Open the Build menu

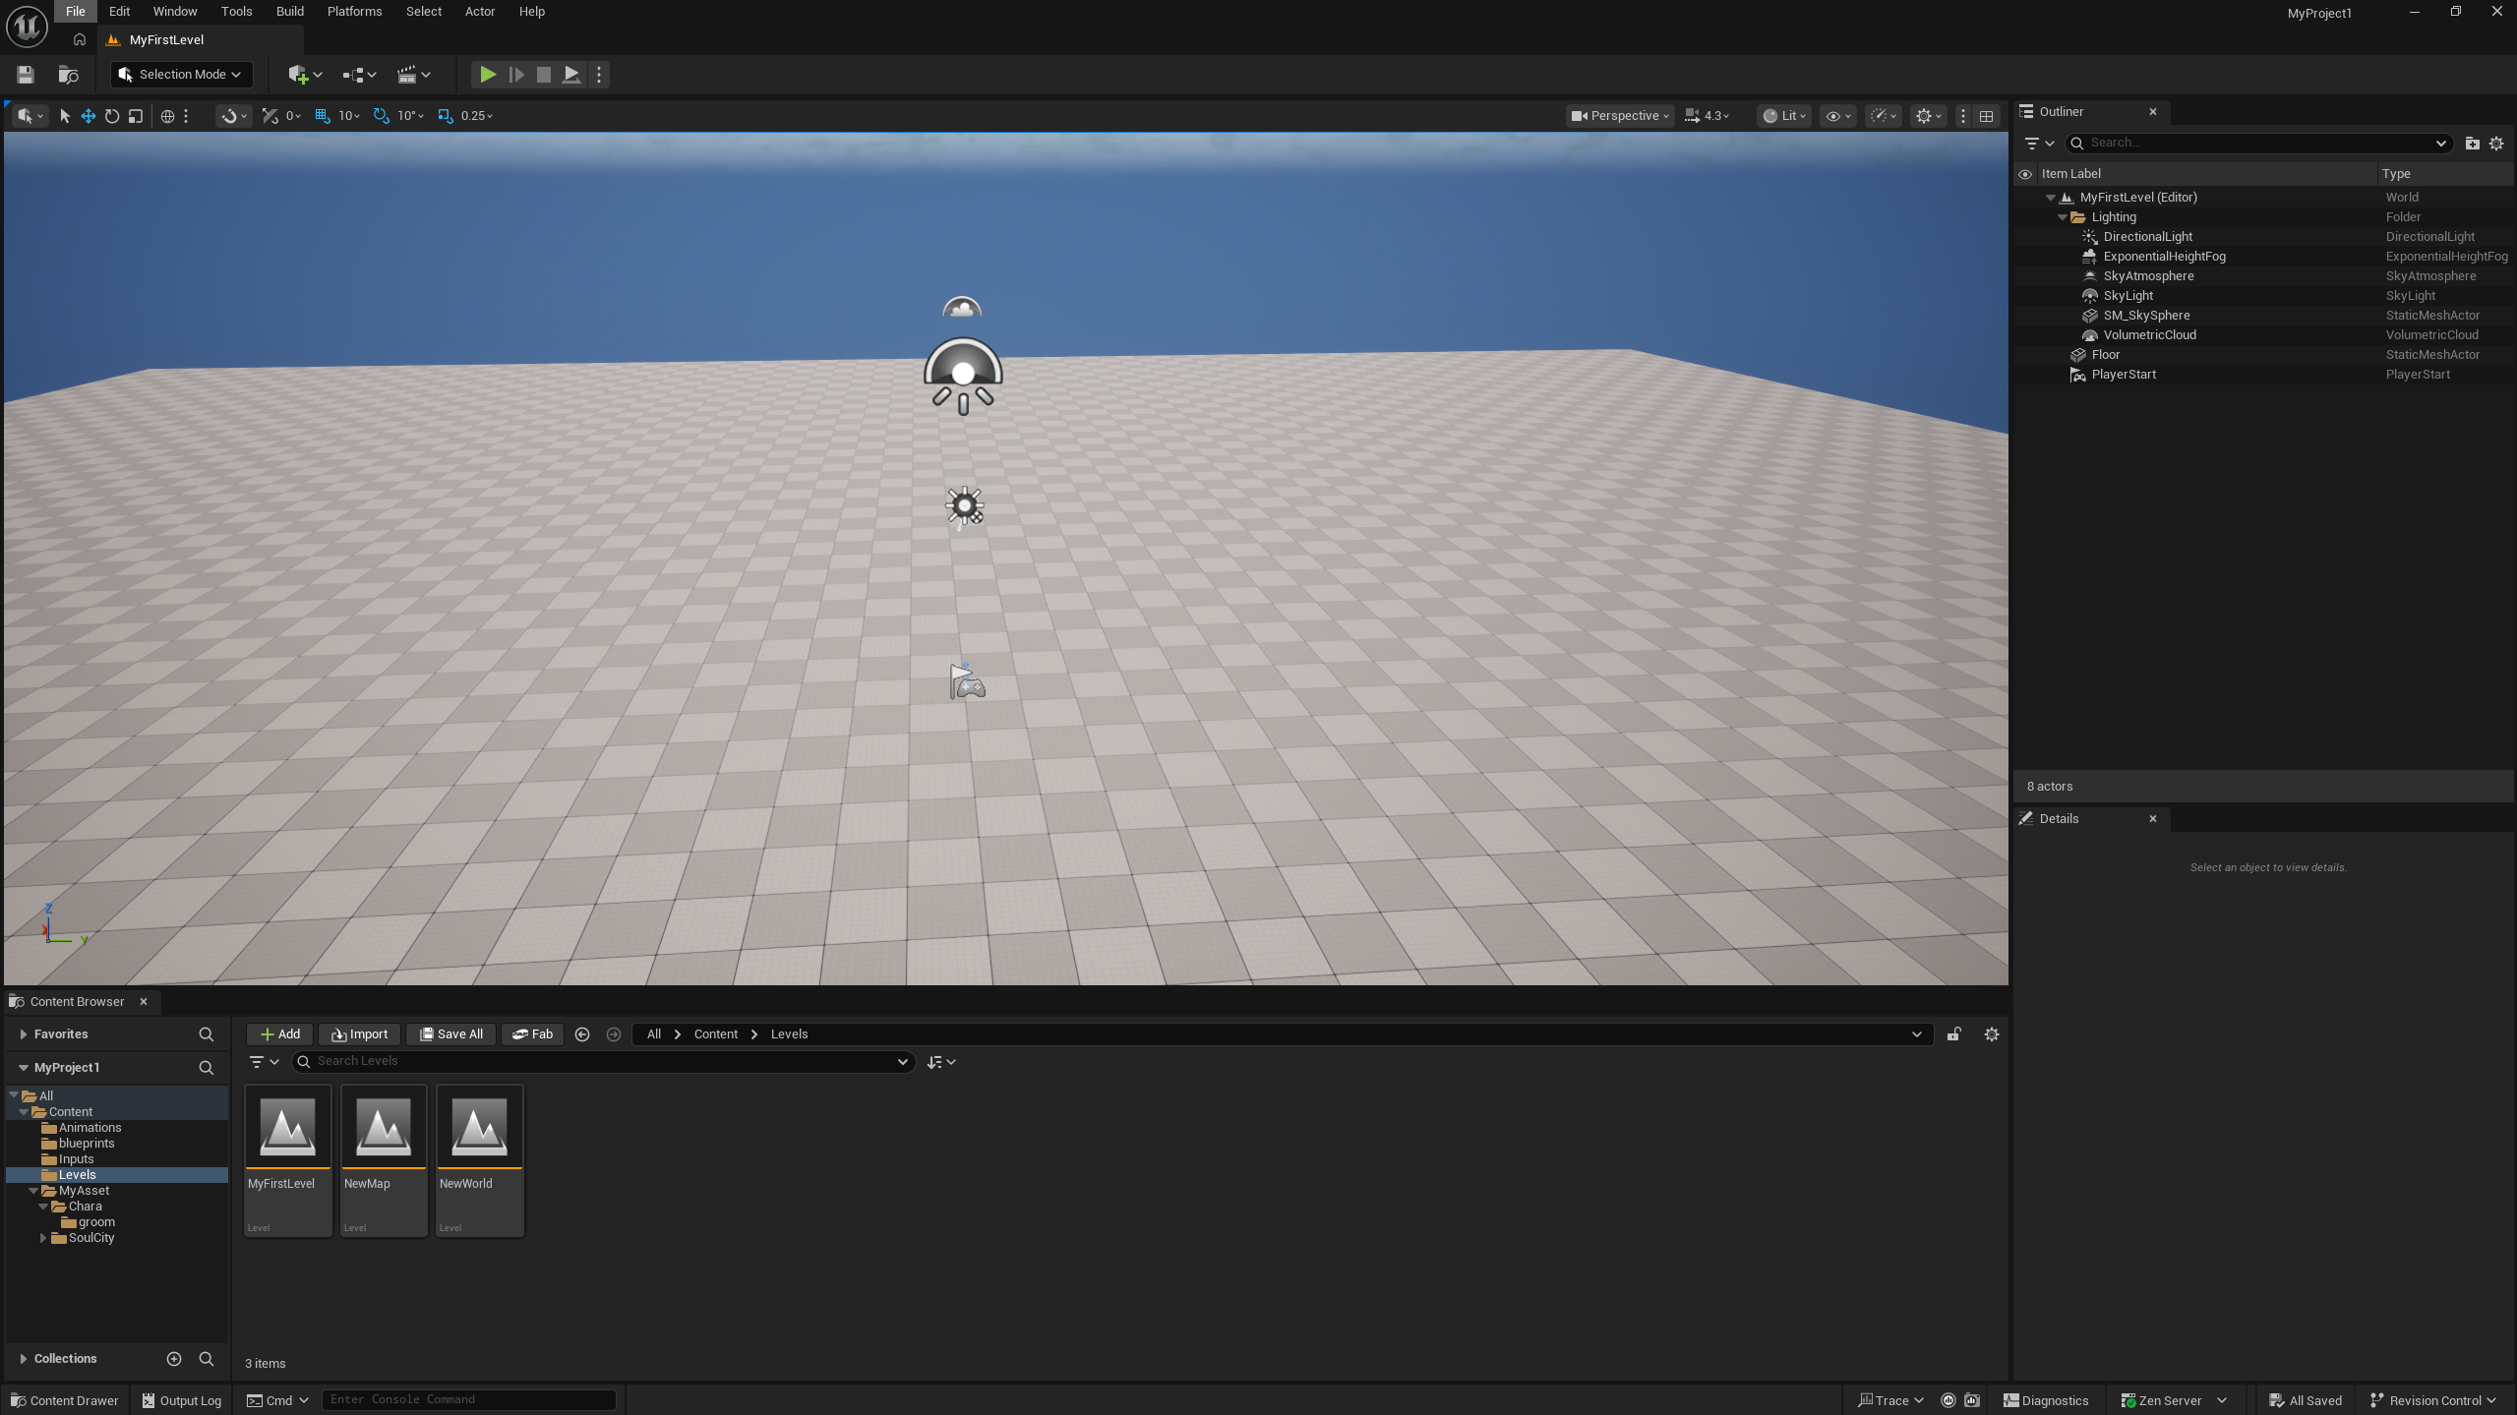tap(289, 12)
